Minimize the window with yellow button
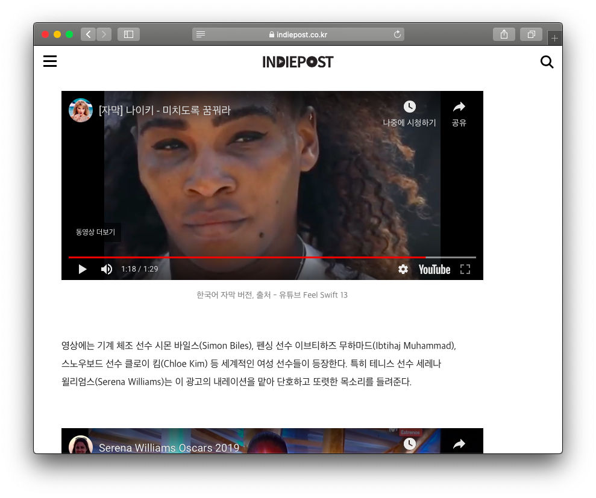Image resolution: width=596 pixels, height=498 pixels. pyautogui.click(x=57, y=34)
